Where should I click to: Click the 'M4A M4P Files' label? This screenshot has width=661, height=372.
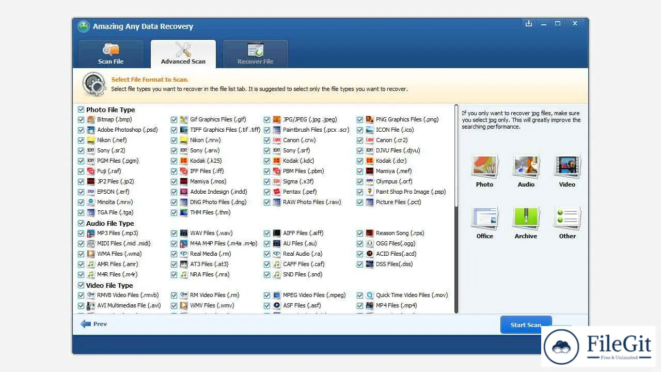pyautogui.click(x=224, y=243)
